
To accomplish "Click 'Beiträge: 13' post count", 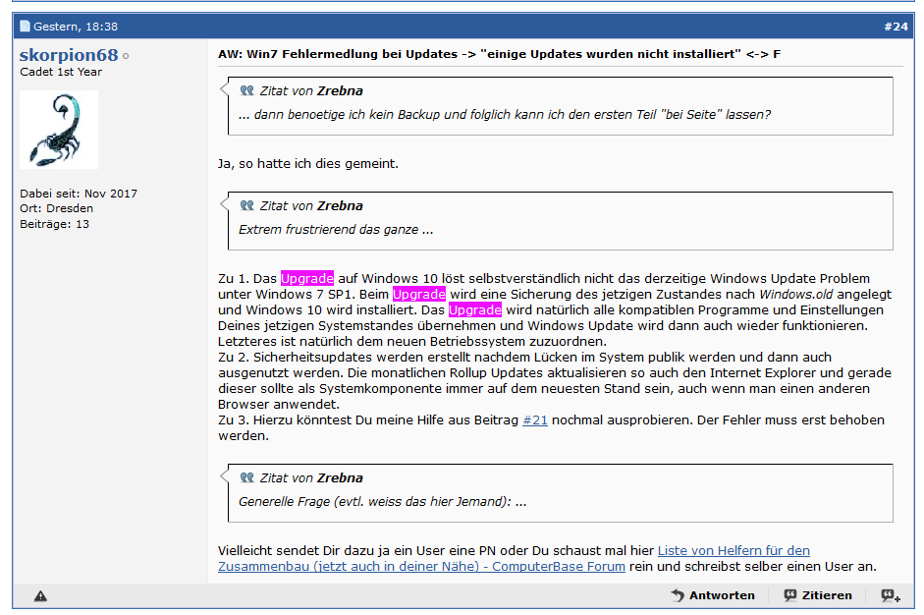I will pos(54,224).
